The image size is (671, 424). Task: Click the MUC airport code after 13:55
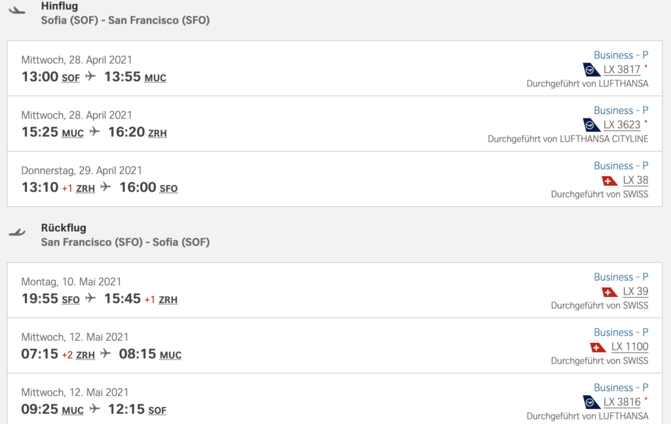click(155, 78)
